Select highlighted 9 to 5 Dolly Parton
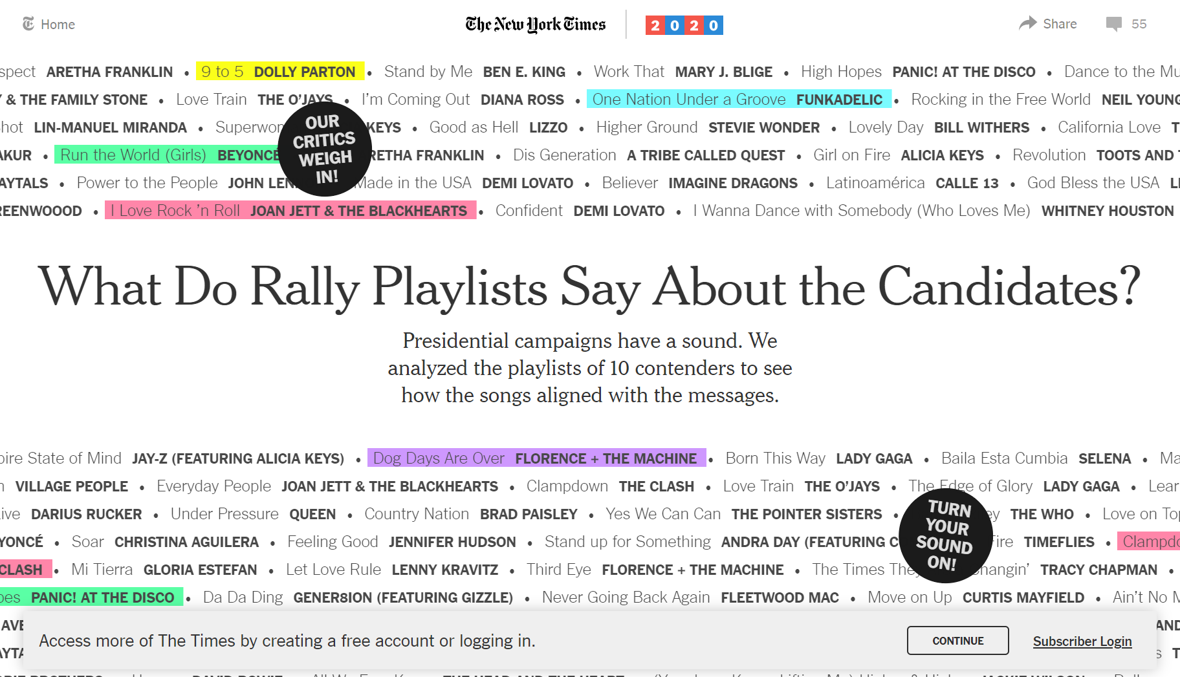The image size is (1180, 677). tap(279, 71)
